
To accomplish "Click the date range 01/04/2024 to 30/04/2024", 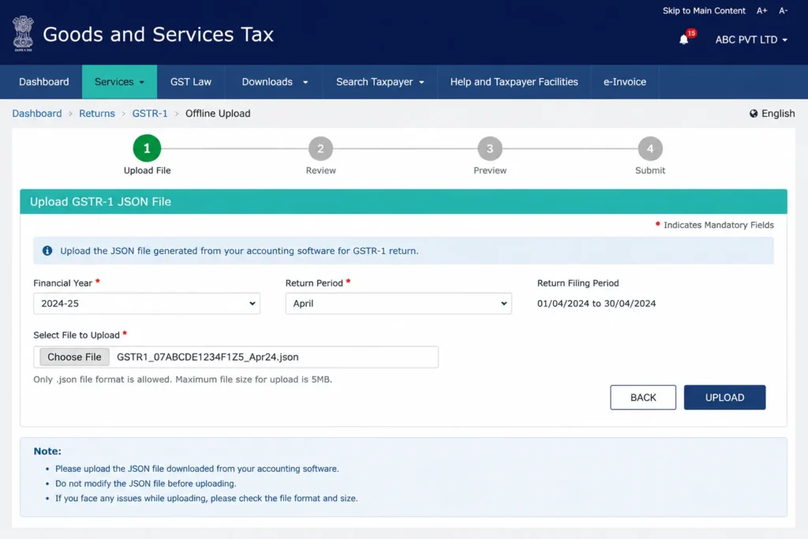I will [597, 304].
